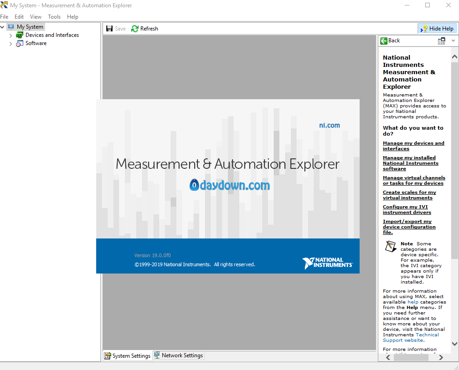Screen dimensions: 459x370
Task: Open the Help menu
Action: point(72,17)
